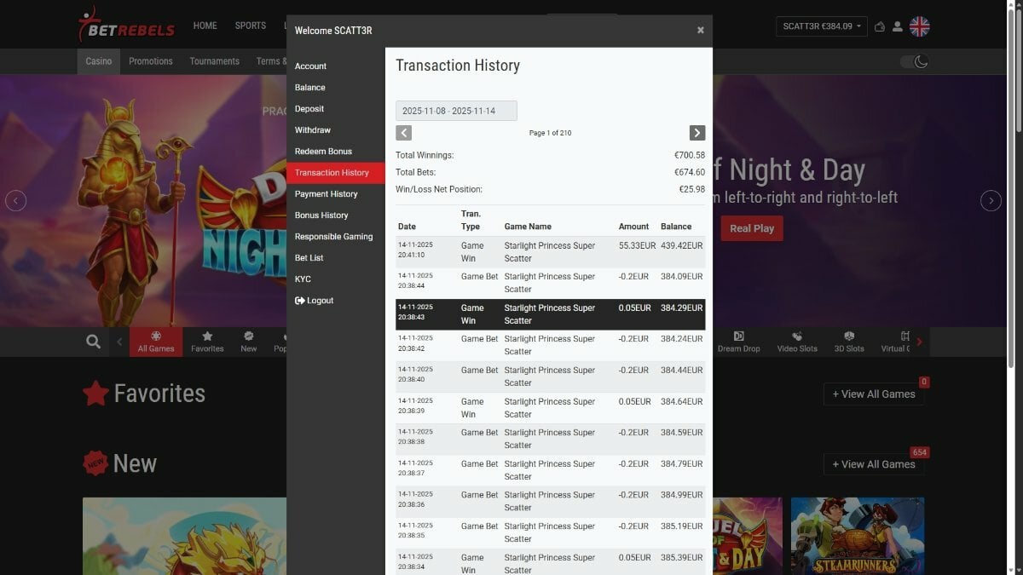Open the 3D Slots category
This screenshot has width=1023, height=575.
pos(849,342)
